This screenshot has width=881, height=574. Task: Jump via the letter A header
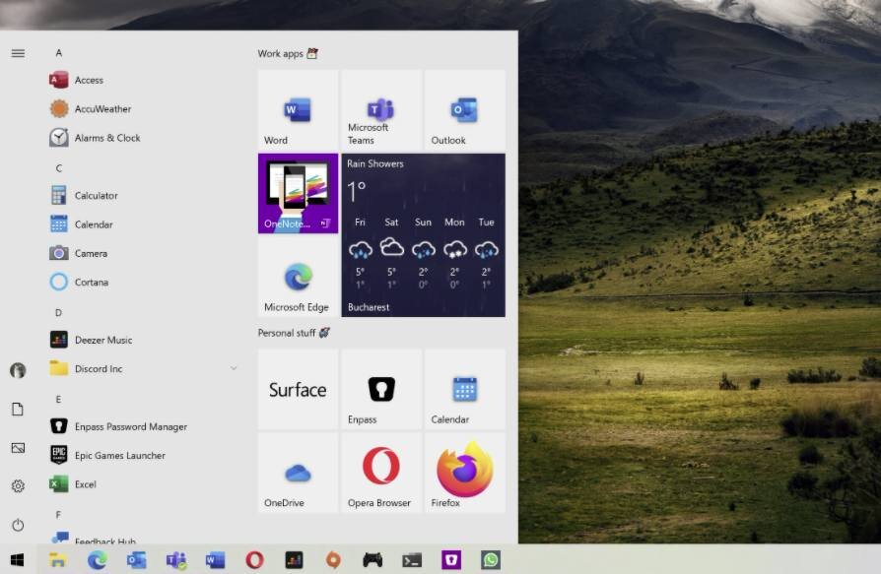point(58,53)
